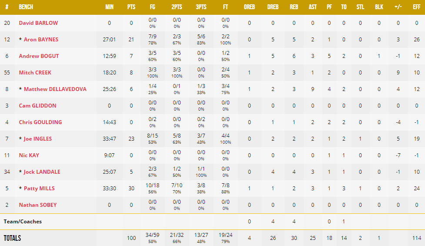The image size is (425, 246).
Task: Open Mitch CREEK player page
Action: (35, 73)
